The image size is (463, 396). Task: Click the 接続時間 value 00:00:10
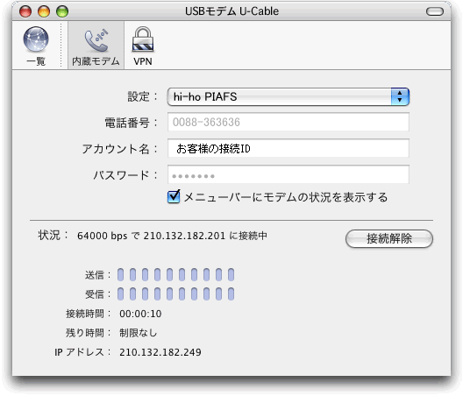[140, 314]
